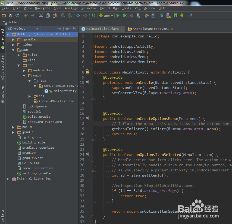Click the Hello breadcrumb in navigation bar
Screen dimensions: 232x224
coord(10,23)
